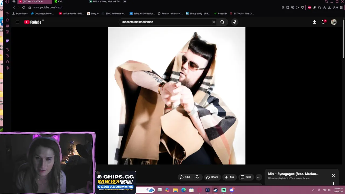Dislike the video with thumbs down
The height and width of the screenshot is (194, 345).
(197, 177)
